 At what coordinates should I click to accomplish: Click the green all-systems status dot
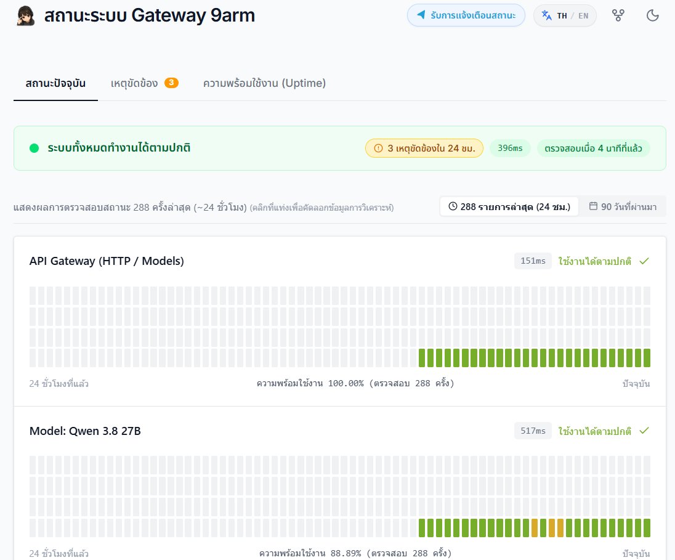(34, 148)
